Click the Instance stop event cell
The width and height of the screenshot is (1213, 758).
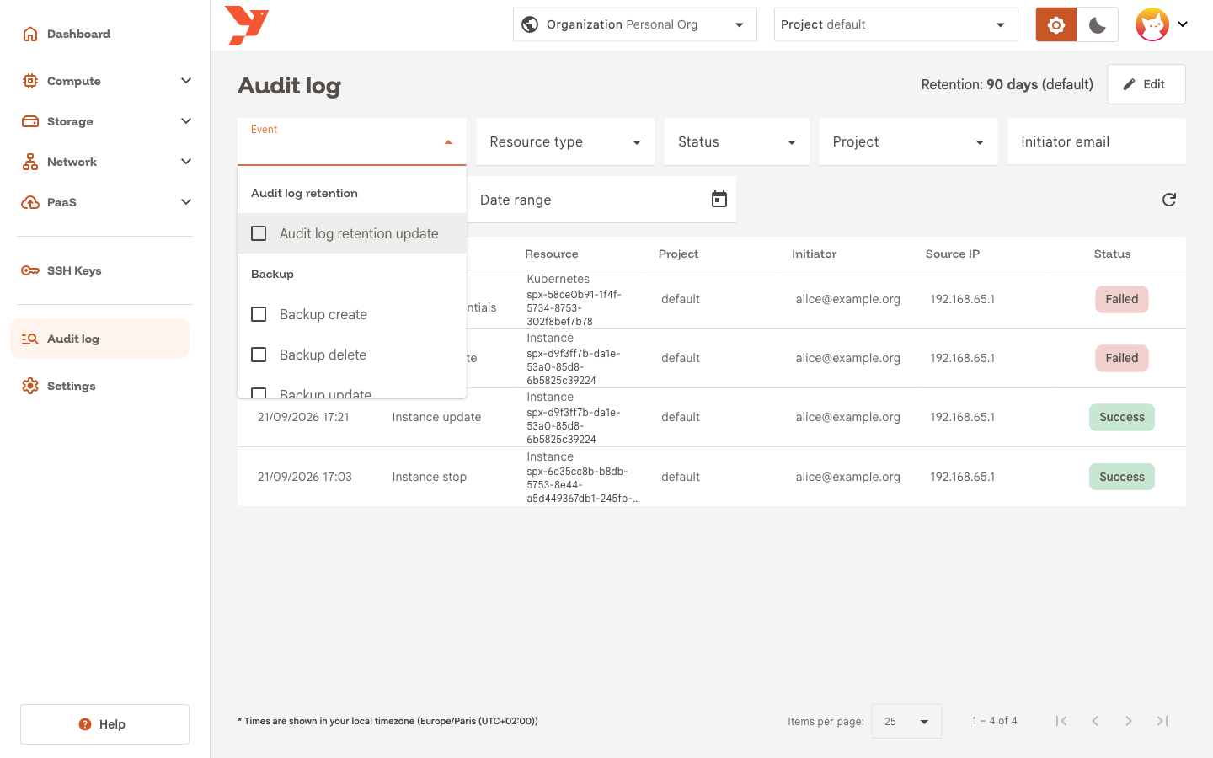pyautogui.click(x=430, y=477)
